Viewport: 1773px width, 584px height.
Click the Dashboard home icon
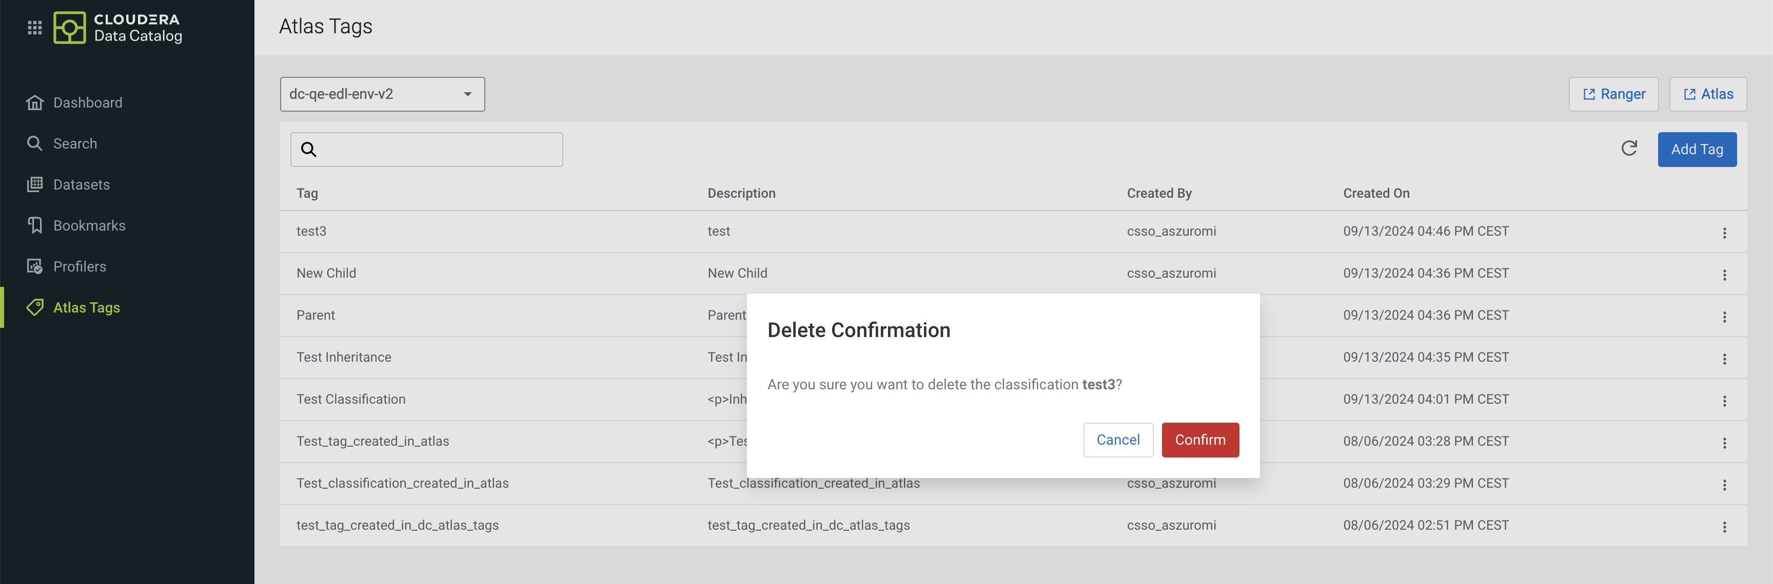click(x=34, y=102)
